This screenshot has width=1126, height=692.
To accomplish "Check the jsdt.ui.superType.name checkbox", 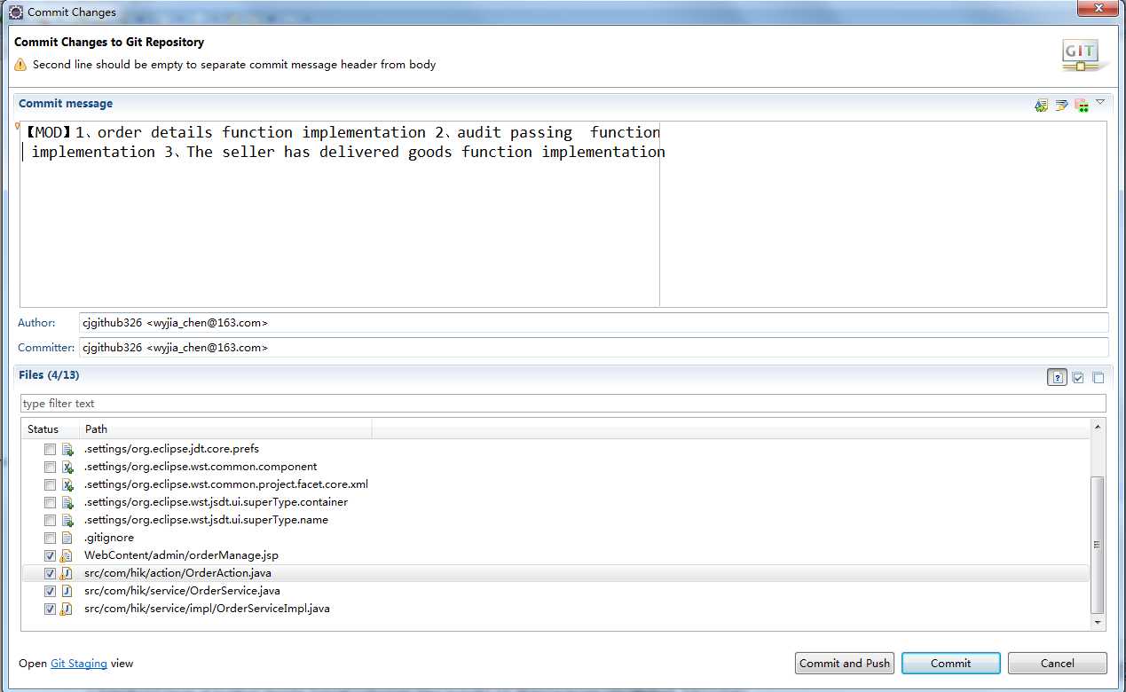I will pos(51,520).
